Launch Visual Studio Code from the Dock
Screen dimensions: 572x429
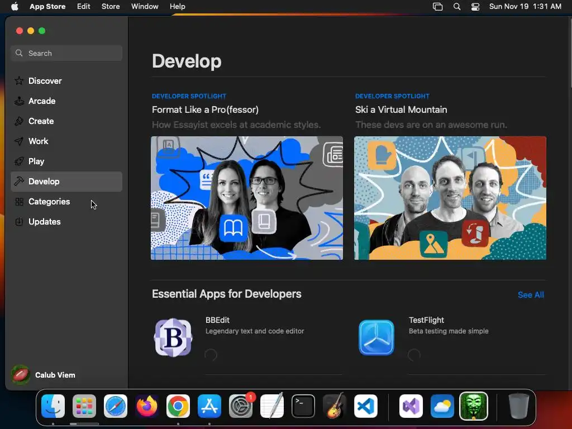coord(365,406)
